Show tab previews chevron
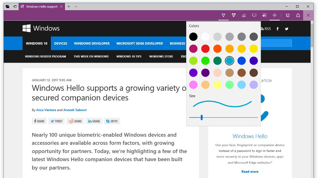318x178 pixels. [x=76, y=6]
